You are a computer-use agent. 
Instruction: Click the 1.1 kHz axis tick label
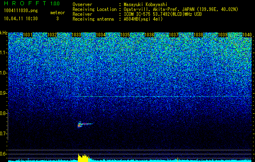coord(4,53)
